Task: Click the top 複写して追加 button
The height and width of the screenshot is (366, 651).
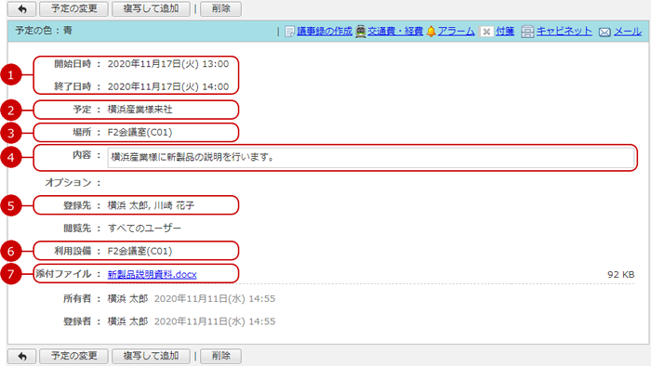Action: click(151, 8)
